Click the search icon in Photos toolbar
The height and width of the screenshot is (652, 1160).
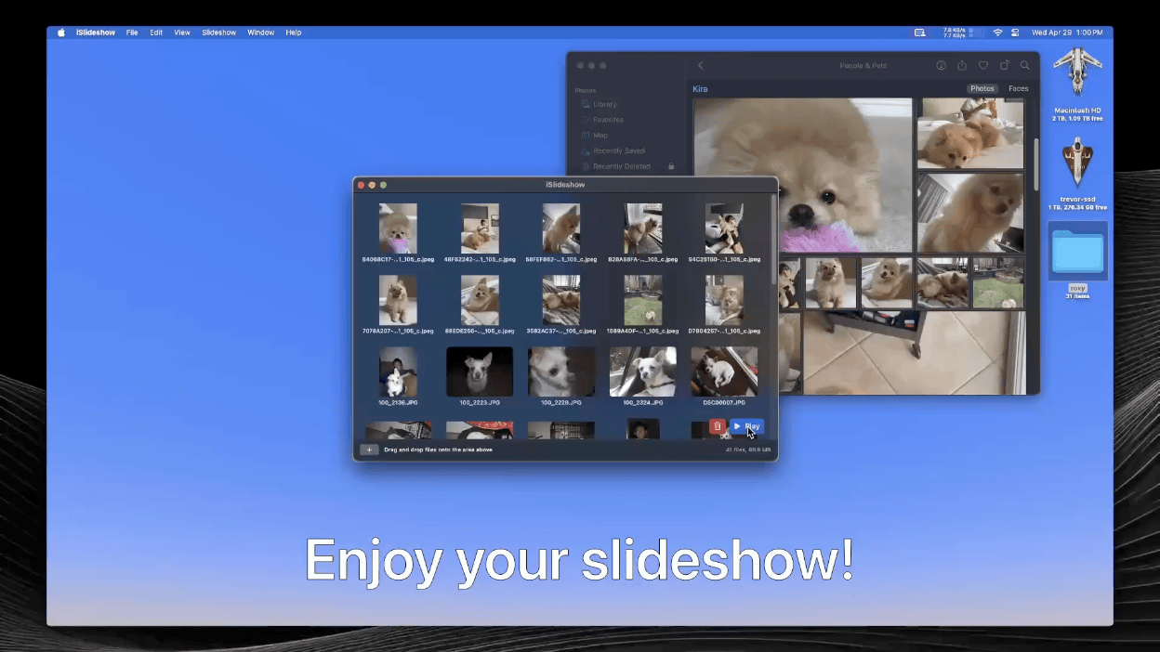pos(1025,66)
